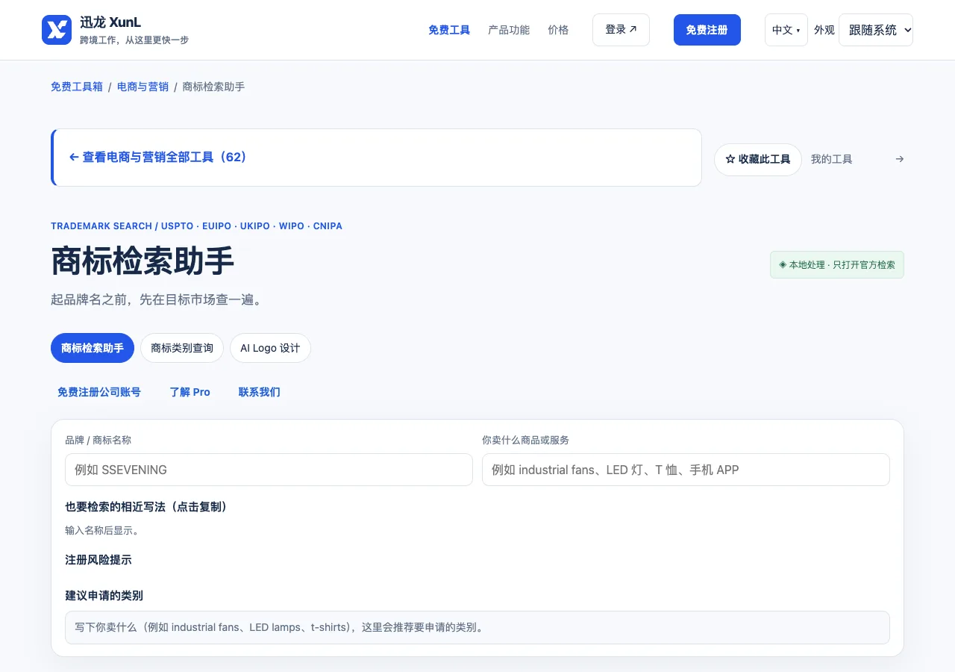
Task: Go to 免费工具箱 breadcrumb
Action: pos(77,87)
